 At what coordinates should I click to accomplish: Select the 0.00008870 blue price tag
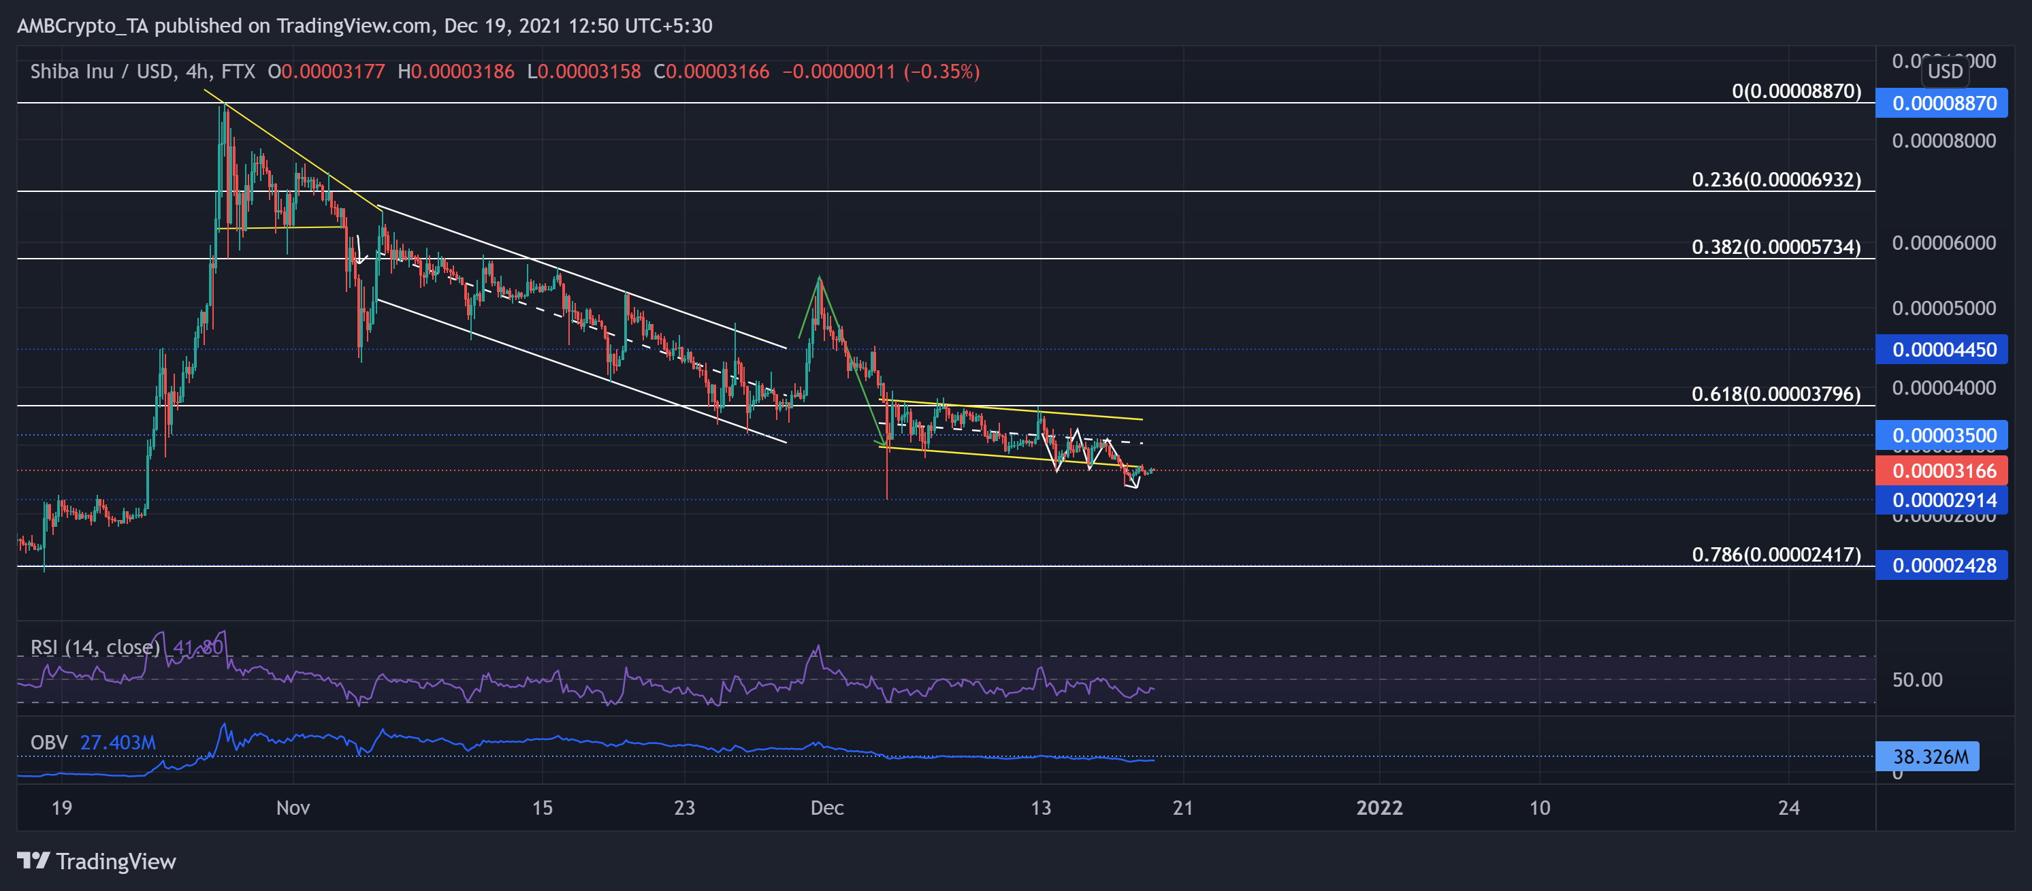(1944, 103)
